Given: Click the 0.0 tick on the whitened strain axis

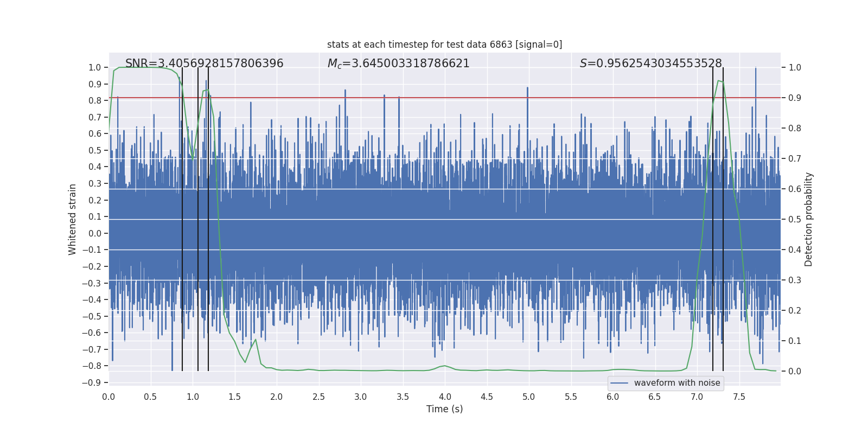Looking at the screenshot, I should point(94,233).
